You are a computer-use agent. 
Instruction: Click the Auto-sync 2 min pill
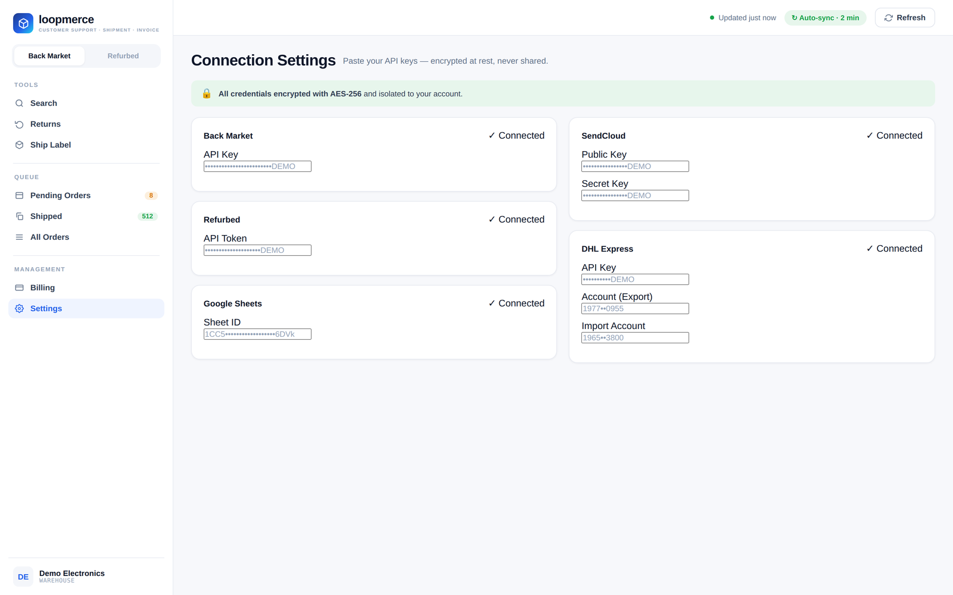coord(825,18)
